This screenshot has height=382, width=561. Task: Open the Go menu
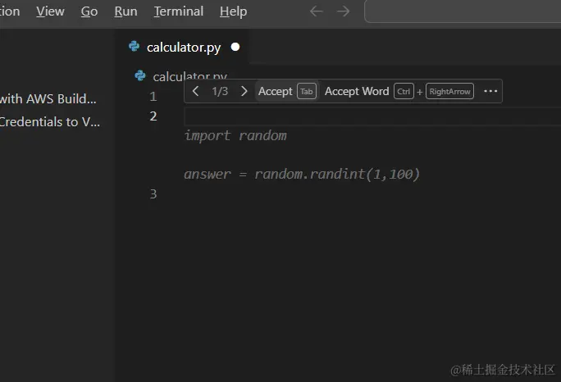89,11
